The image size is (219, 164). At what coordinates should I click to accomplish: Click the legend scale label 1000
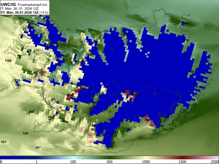coord(146,162)
